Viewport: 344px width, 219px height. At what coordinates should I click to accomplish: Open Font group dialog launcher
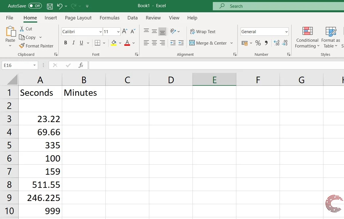[x=137, y=54]
